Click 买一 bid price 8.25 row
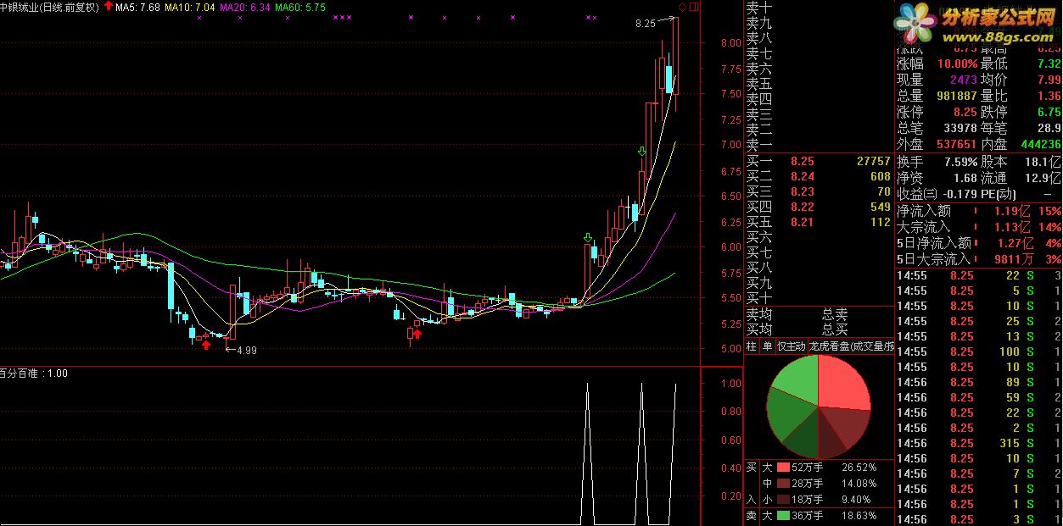This screenshot has width=1063, height=526. click(x=818, y=160)
